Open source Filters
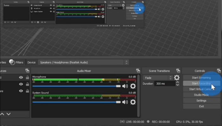Screen dimensions: 222x126 (x=16, y=62)
